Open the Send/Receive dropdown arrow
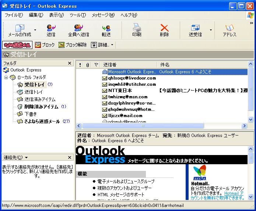Image resolution: width=256 pixels, height=211 pixels. click(211, 30)
